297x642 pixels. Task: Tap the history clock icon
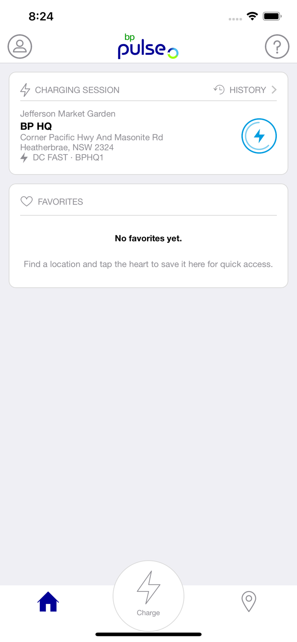coord(219,89)
